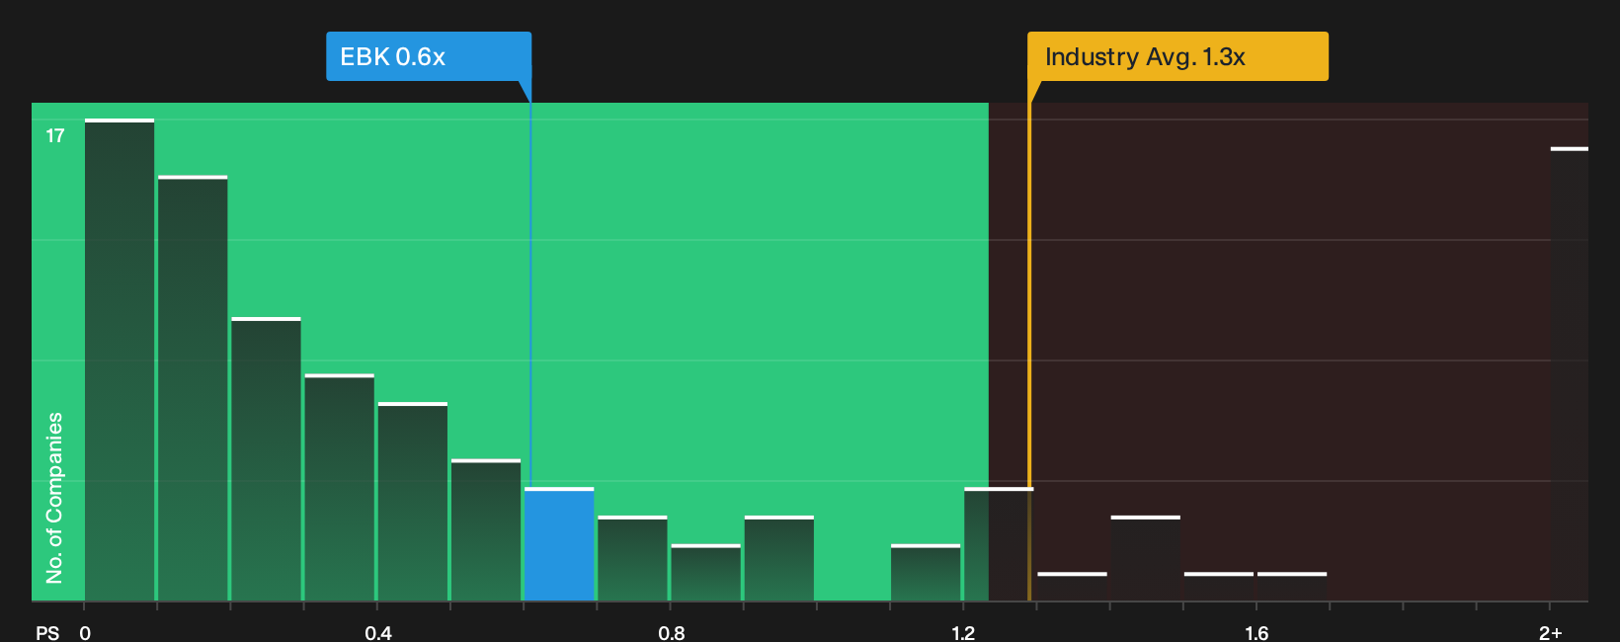Click the 1.2 x-axis tick label
This screenshot has height=642, width=1620.
click(963, 633)
